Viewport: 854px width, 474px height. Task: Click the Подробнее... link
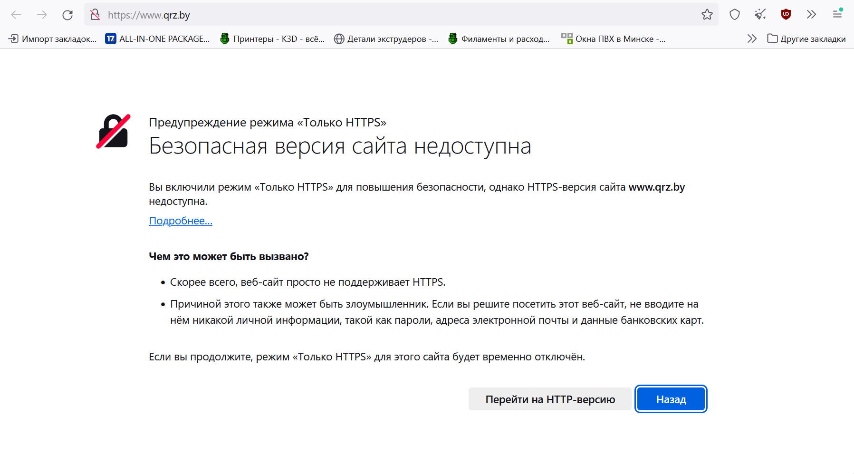[x=181, y=221]
